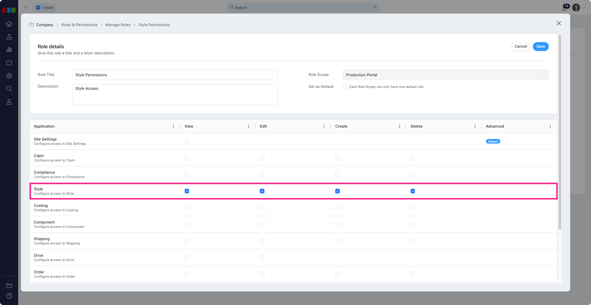Click the Home icon in left sidebar
Image resolution: width=591 pixels, height=305 pixels.
tap(9, 24)
